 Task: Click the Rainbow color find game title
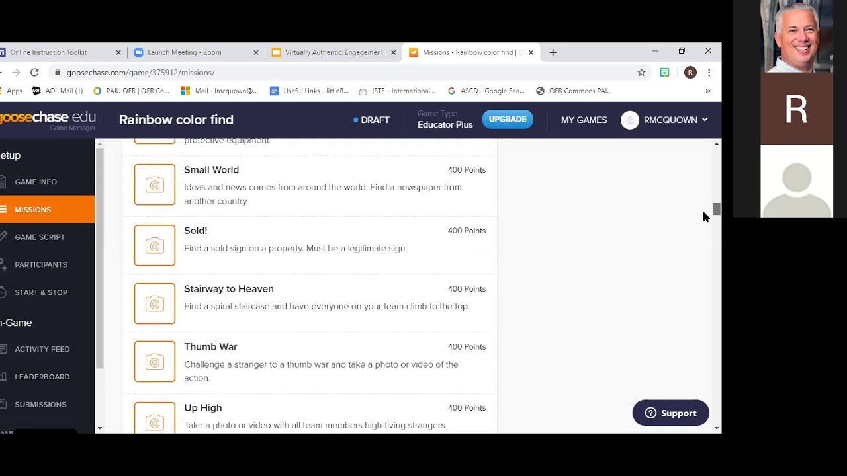coord(176,120)
